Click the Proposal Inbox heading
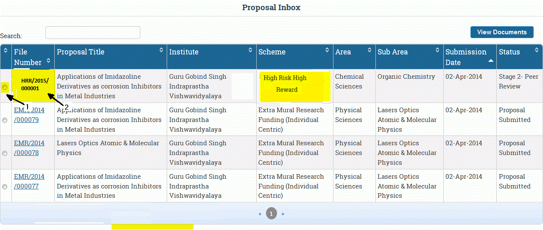The width and height of the screenshot is (543, 230). pos(271,8)
